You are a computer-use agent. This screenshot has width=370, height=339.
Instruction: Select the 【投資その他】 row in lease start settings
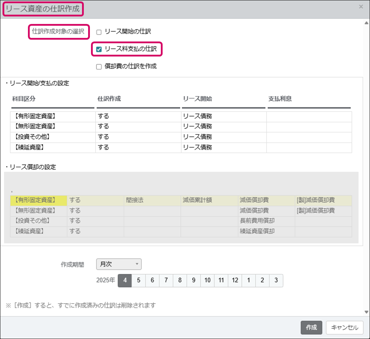point(53,137)
